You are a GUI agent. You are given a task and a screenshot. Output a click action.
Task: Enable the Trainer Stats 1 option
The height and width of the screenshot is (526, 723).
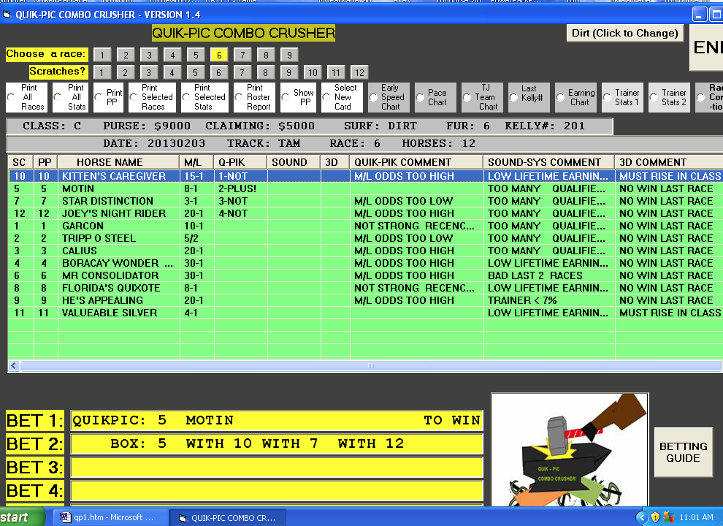click(608, 97)
